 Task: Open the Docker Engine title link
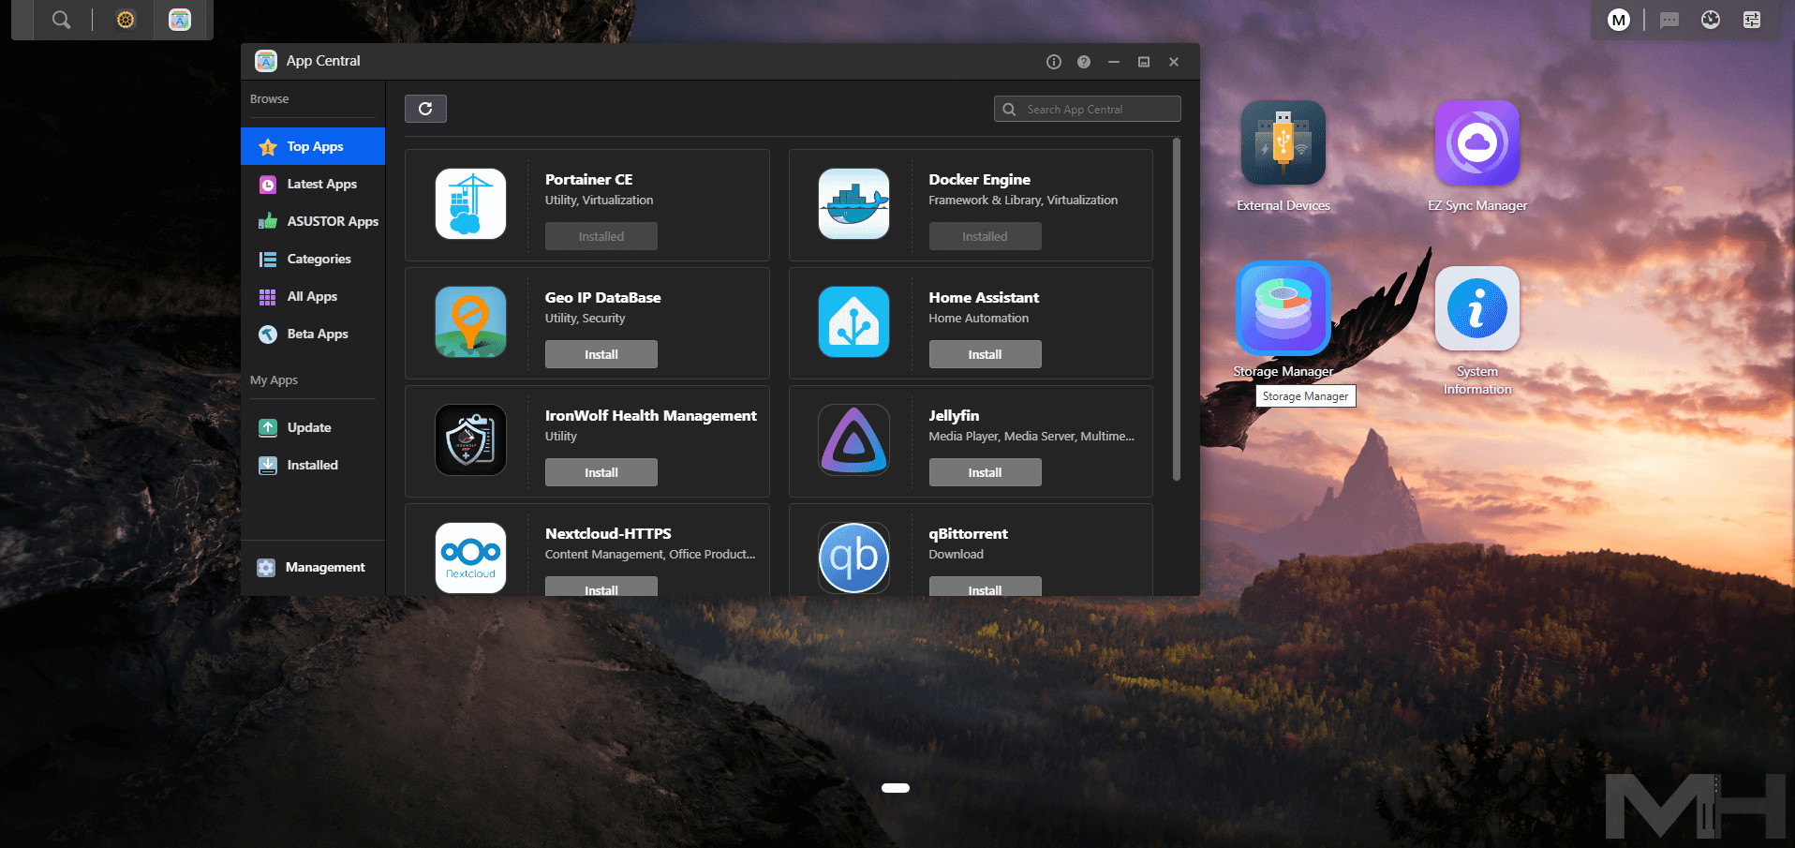coord(979,179)
